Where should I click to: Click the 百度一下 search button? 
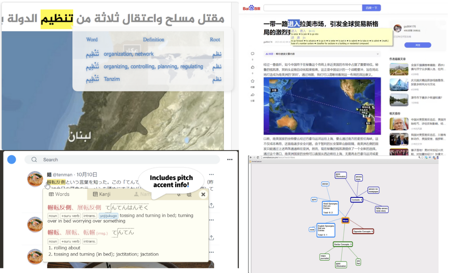point(371,8)
